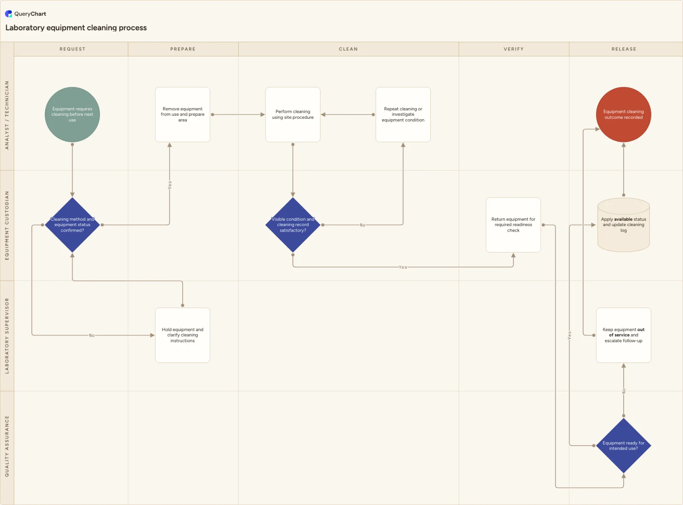683x505 pixels.
Task: Click the VERIFY column header
Action: [x=514, y=49]
